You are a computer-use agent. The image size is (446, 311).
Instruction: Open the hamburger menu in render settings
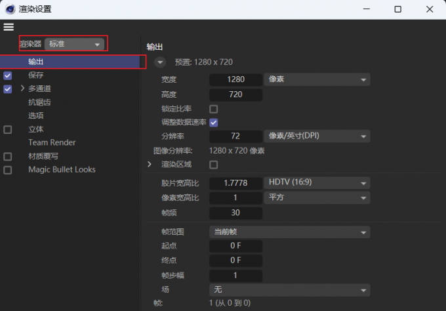[x=9, y=27]
